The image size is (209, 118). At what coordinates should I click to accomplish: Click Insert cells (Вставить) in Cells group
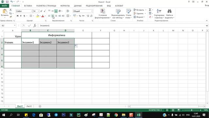[x=139, y=10]
